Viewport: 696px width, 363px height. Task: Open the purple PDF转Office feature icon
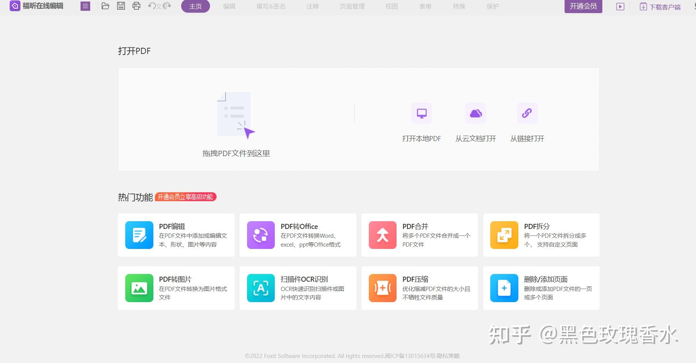(261, 235)
